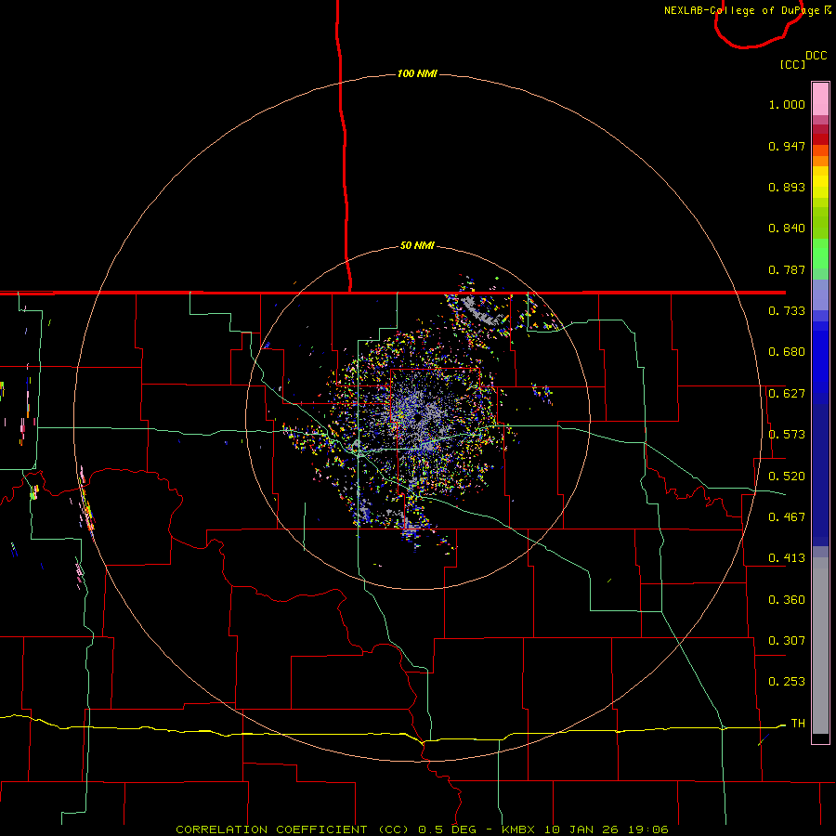836x836 pixels.
Task: Click the 0.680 color scale value
Action: 787,352
